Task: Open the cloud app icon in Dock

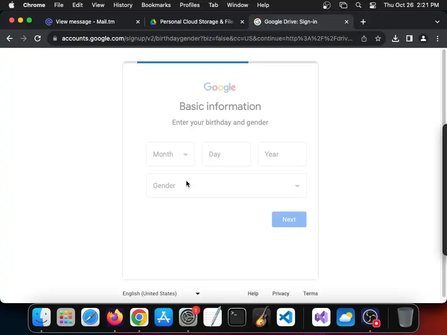Action: [346, 317]
